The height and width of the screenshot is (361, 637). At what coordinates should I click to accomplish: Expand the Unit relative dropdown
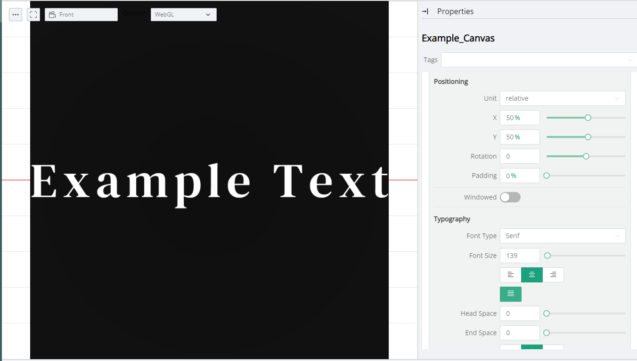tap(563, 98)
